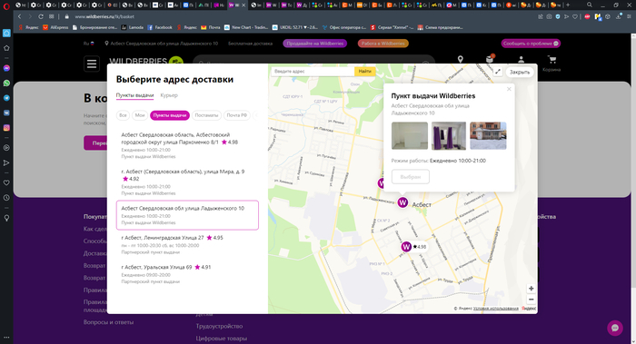This screenshot has width=636, height=344.
Task: Go back with browser back arrow
Action: (x=19, y=16)
